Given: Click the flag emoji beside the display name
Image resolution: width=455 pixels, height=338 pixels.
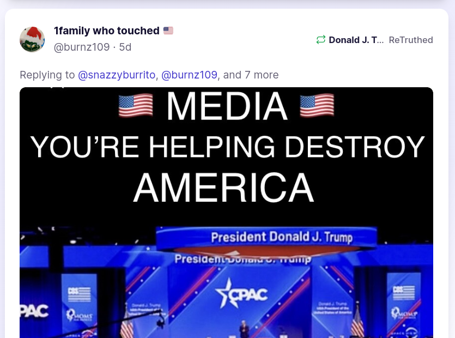Looking at the screenshot, I should [168, 31].
